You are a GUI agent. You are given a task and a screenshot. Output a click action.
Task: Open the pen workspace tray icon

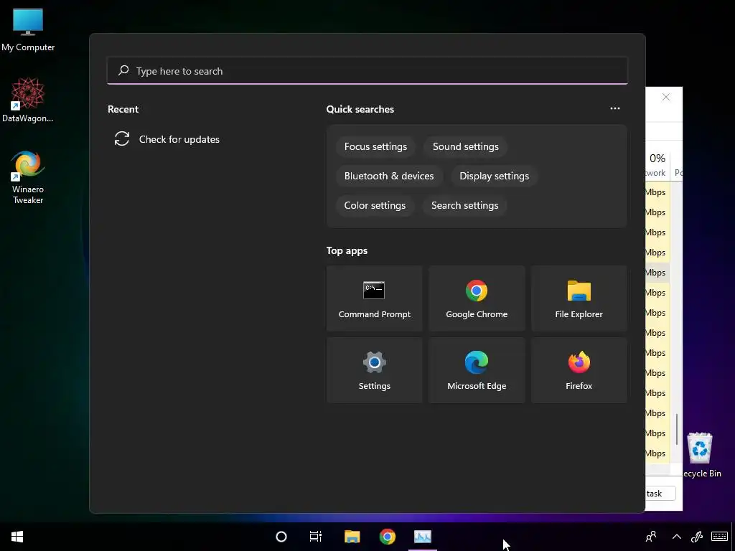pyautogui.click(x=697, y=537)
